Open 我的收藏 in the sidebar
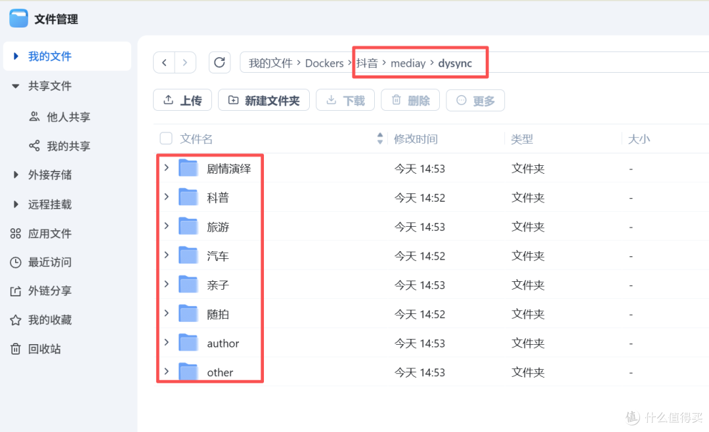 41,320
